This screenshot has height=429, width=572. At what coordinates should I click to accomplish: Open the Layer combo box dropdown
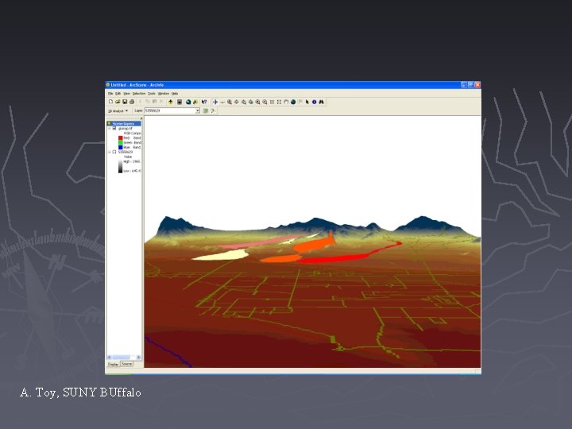[x=198, y=110]
